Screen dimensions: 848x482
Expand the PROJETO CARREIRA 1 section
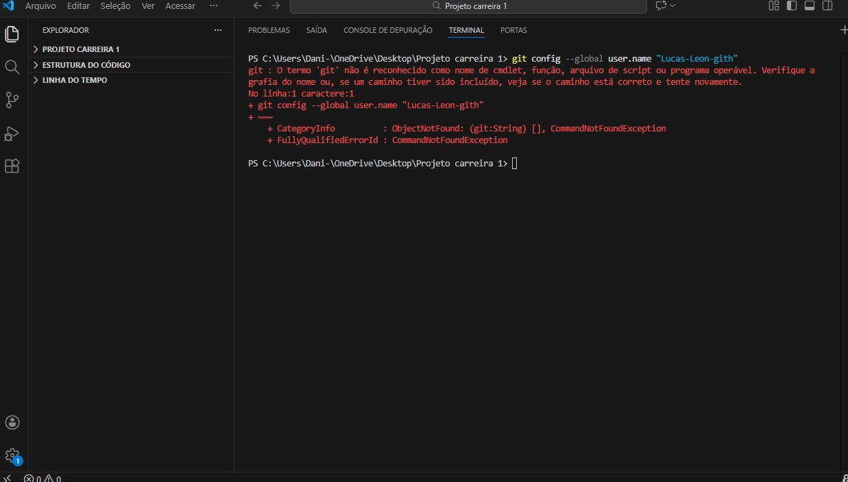click(x=80, y=49)
